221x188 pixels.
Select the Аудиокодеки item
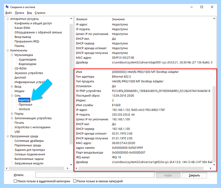(x=28, y=59)
